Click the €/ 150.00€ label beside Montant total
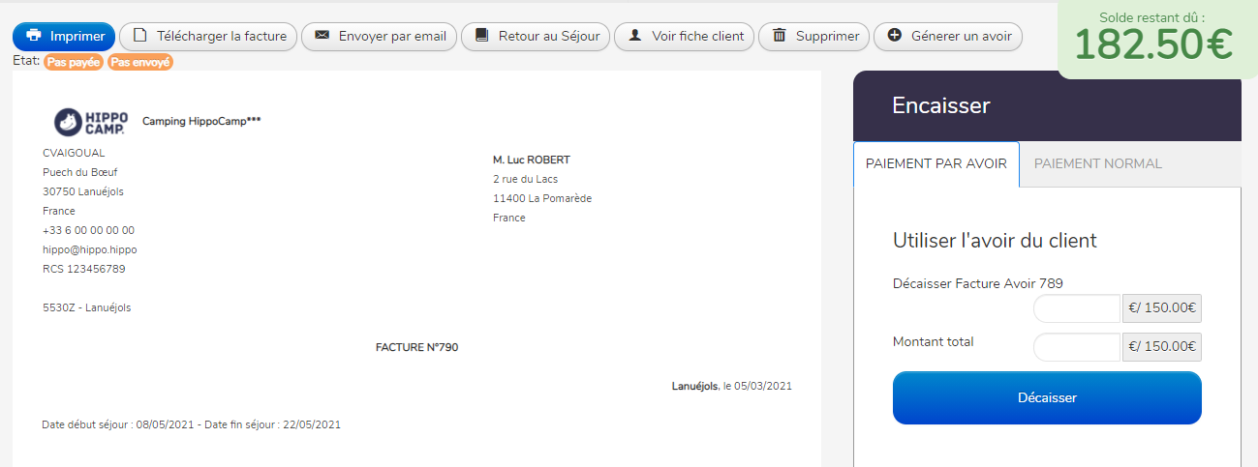 tap(1162, 347)
